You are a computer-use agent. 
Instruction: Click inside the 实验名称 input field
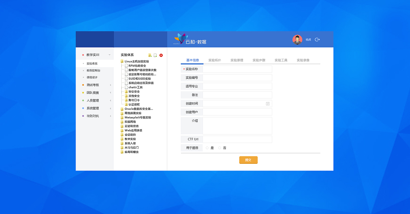[237, 69]
